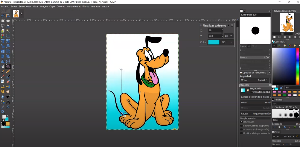The width and height of the screenshot is (300, 147).
Task: Activate the Text tool
Action: point(8,102)
